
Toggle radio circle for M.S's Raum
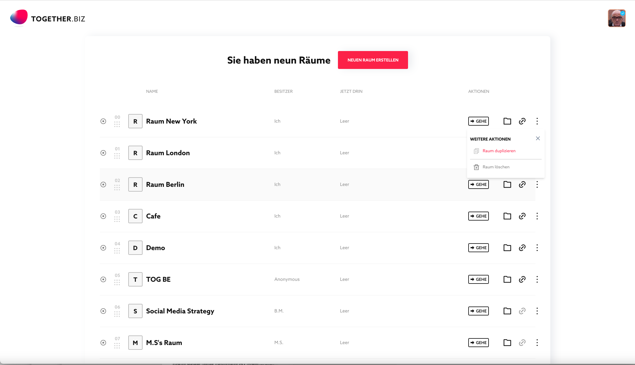[x=103, y=343]
